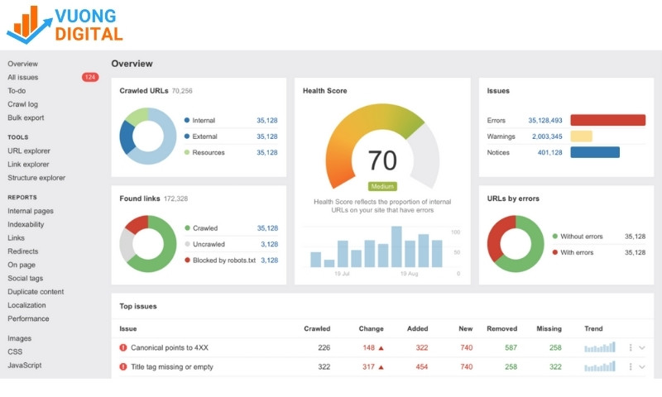The image size is (662, 397).
Task: Click the blue Notices bar in Issues
Action: tap(595, 152)
